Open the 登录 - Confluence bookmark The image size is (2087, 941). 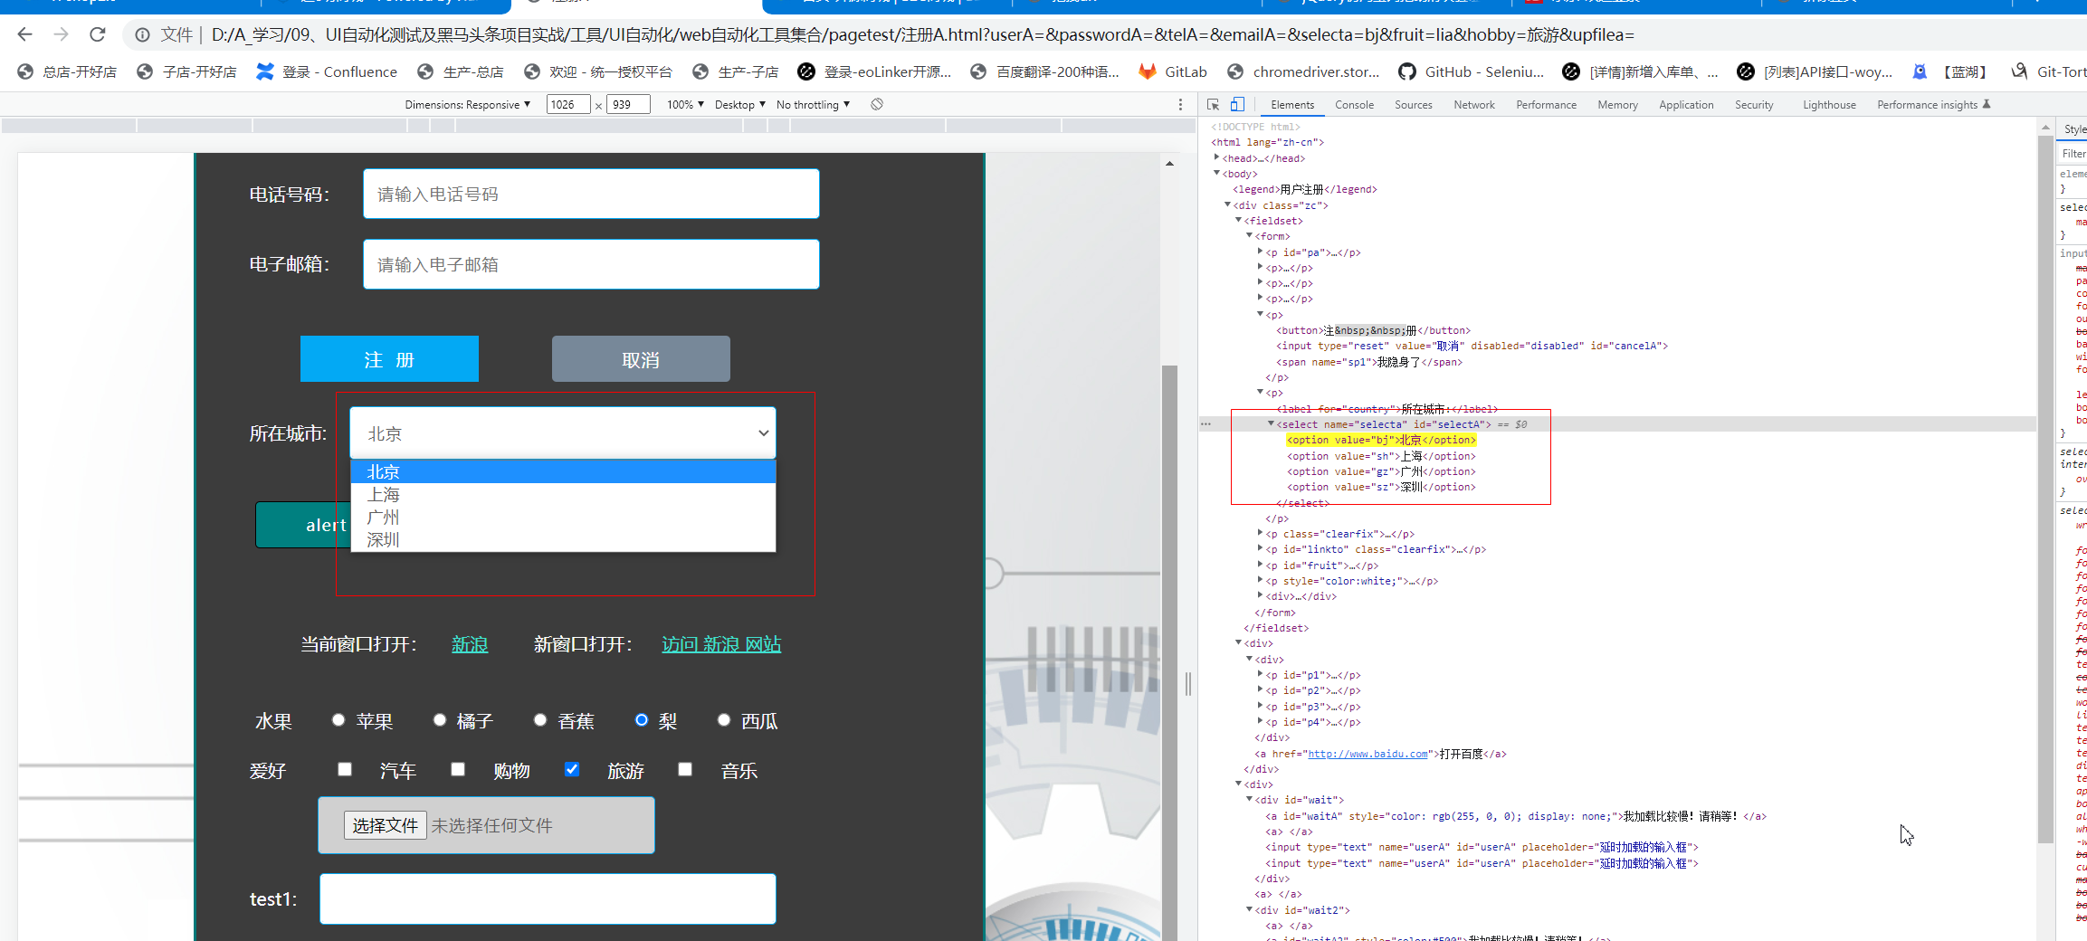point(327,71)
